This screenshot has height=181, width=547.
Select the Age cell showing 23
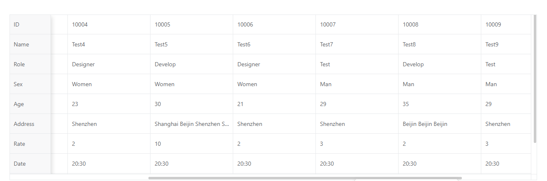coord(108,104)
